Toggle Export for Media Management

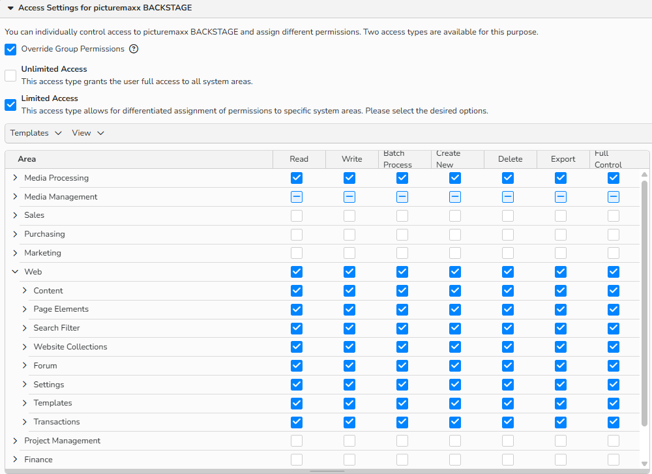pos(561,197)
